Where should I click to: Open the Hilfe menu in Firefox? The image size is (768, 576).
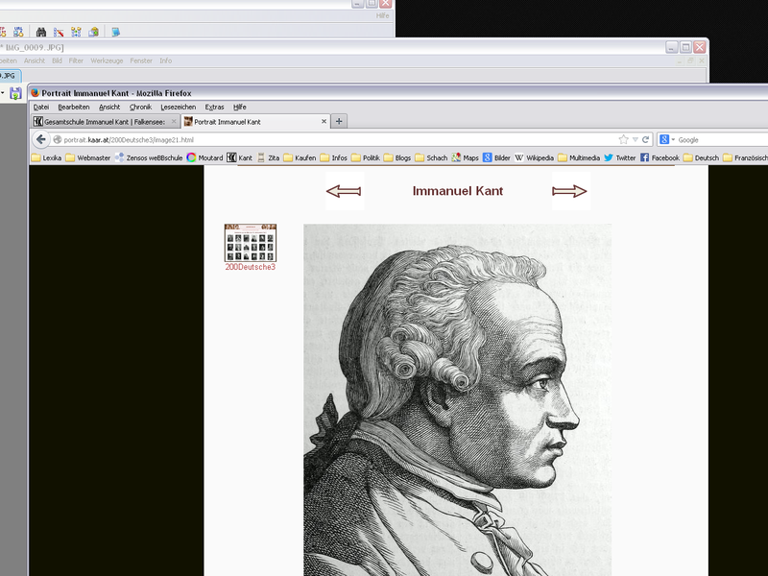point(239,107)
